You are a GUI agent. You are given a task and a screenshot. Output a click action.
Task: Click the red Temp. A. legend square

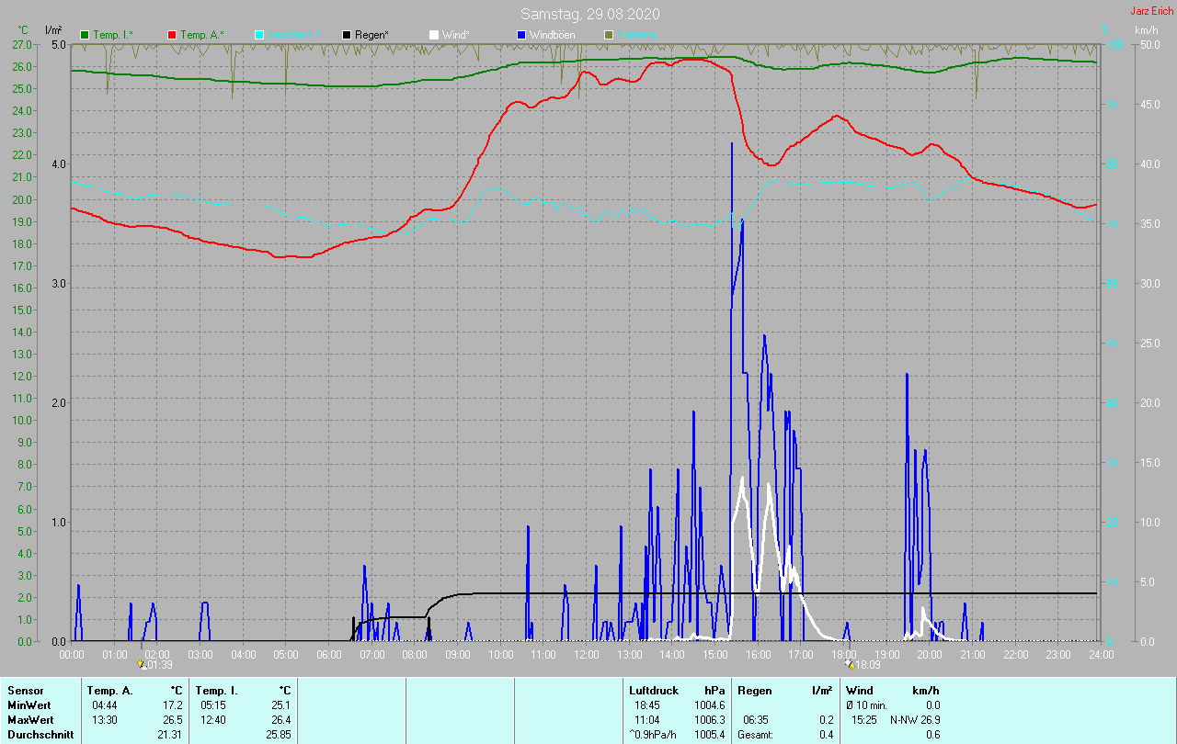click(x=172, y=35)
